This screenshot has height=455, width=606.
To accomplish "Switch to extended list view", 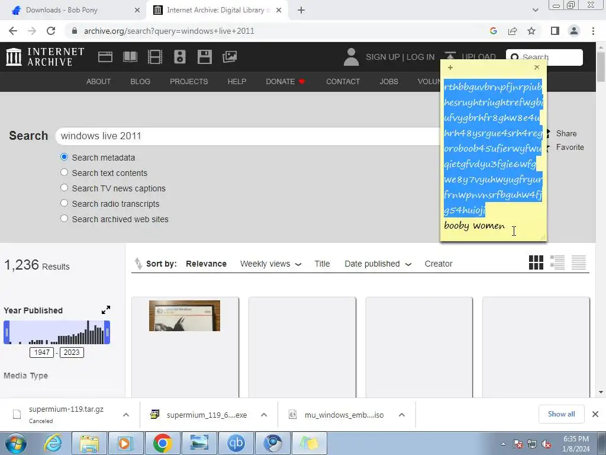I will pyautogui.click(x=557, y=262).
